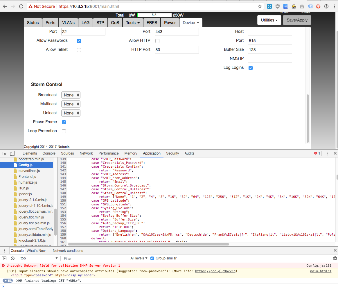The image size is (338, 294).
Task: Click the Buffer Size input field
Action: 270,50
